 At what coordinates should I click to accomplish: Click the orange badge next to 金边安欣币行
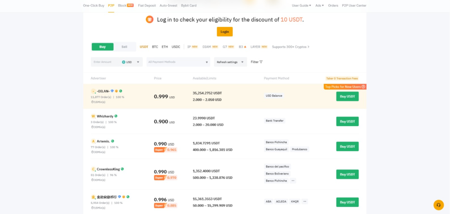coord(123,197)
